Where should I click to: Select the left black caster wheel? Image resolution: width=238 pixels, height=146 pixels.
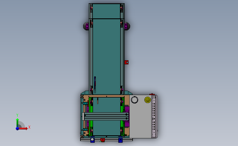(86, 26)
